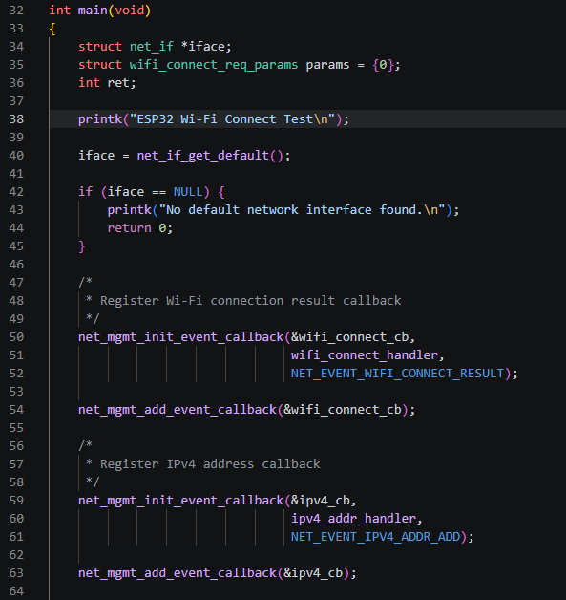Click line number 59 in the gutter
566x600 pixels.
[16, 501]
